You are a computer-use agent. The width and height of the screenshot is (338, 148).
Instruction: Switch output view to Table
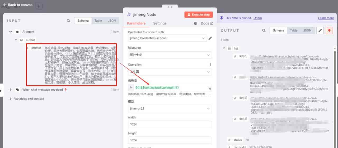click(294, 31)
